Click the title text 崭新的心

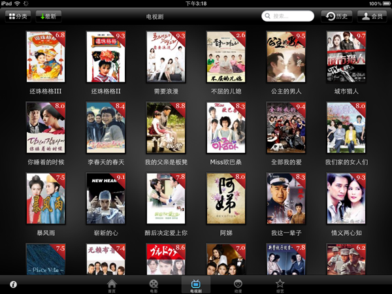pos(106,233)
